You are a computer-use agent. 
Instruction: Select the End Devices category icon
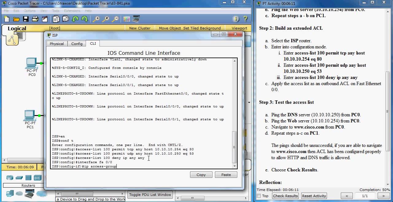tap(10, 193)
